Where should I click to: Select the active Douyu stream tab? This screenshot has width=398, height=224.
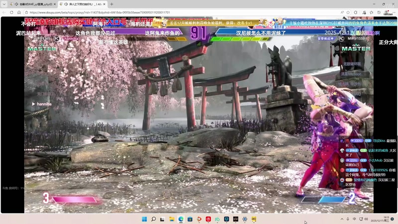(x=83, y=4)
